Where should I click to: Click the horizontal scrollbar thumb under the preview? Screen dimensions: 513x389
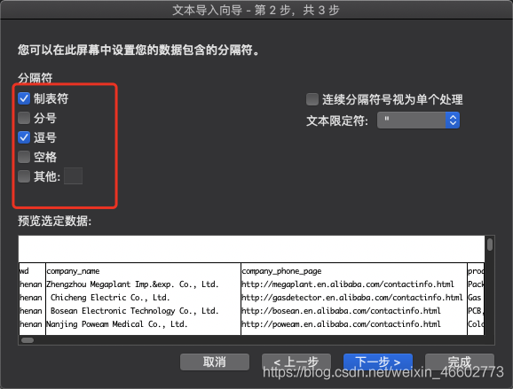pyautogui.click(x=28, y=340)
